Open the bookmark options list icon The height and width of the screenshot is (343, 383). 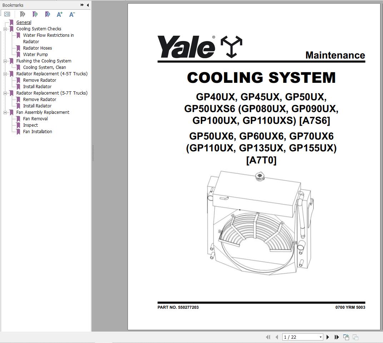[x=7, y=14]
